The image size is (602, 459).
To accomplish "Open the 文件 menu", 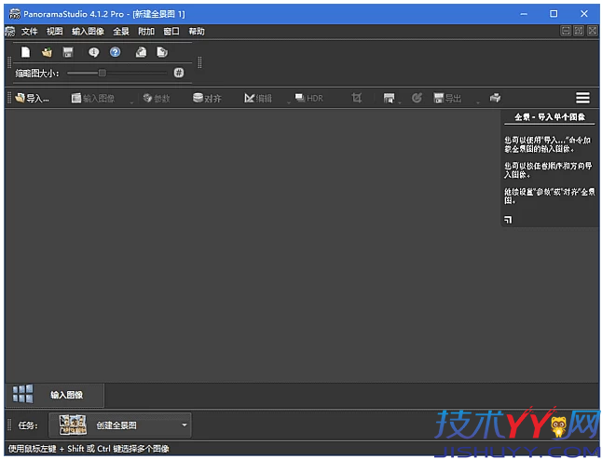I will [29, 31].
